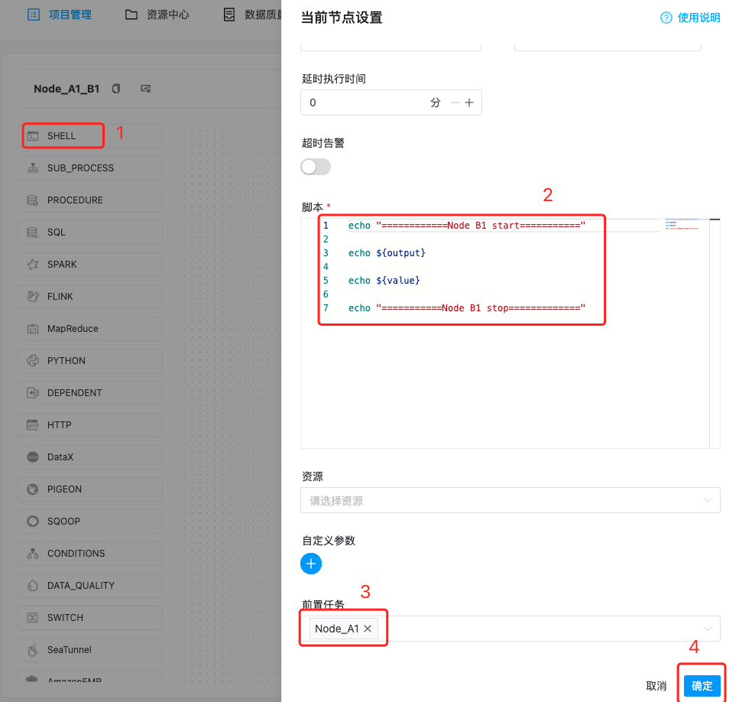
Task: Pick the CONDITIONS task icon
Action: tap(33, 553)
